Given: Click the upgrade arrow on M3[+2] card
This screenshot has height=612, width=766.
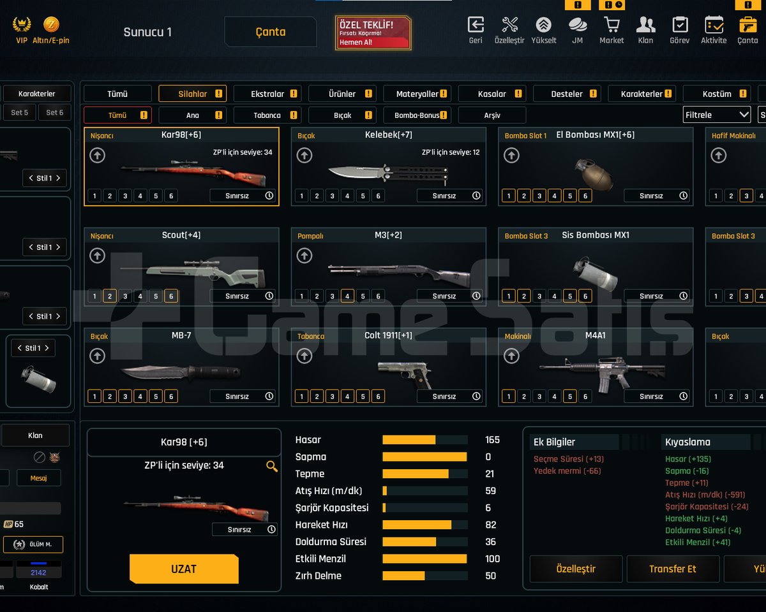Looking at the screenshot, I should click(304, 256).
